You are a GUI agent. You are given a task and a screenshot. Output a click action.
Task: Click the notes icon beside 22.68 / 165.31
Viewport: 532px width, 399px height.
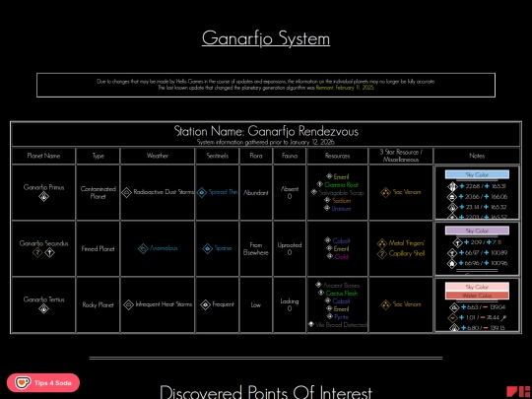[x=452, y=186]
